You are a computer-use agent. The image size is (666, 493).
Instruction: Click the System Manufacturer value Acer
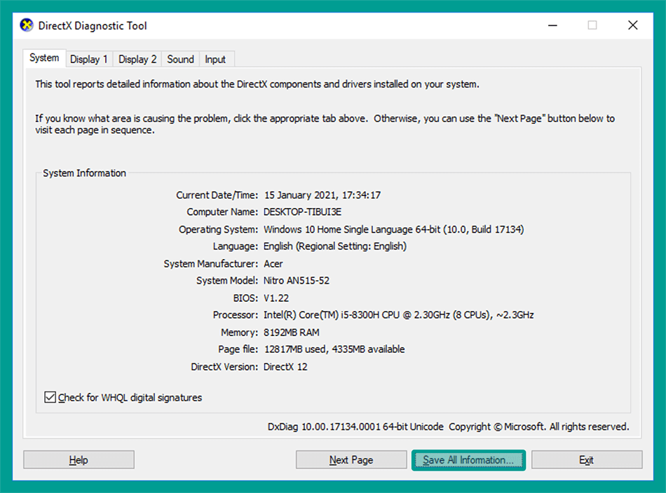click(x=273, y=264)
